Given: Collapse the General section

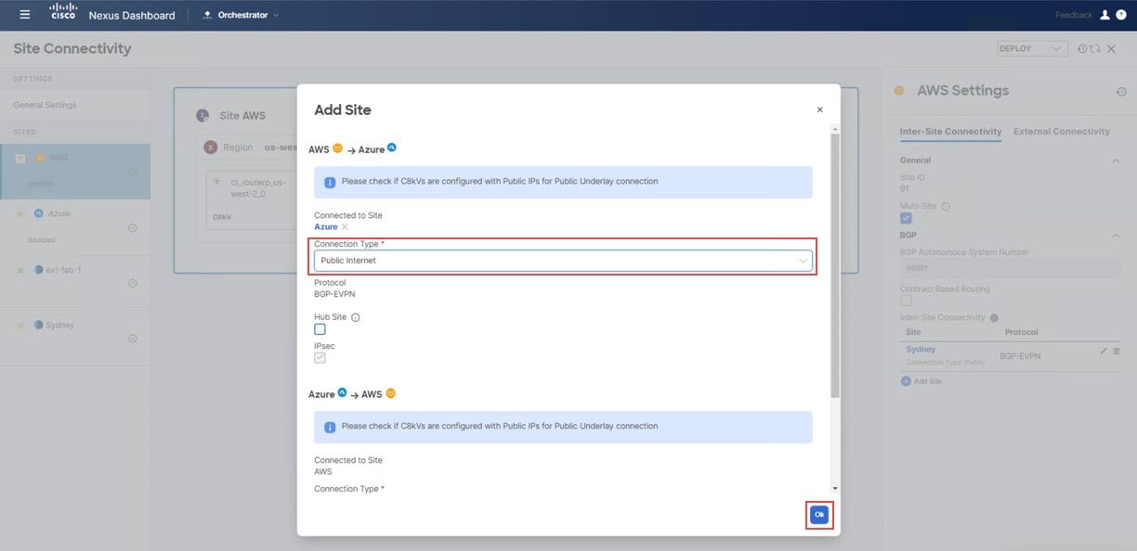Looking at the screenshot, I should point(1116,160).
